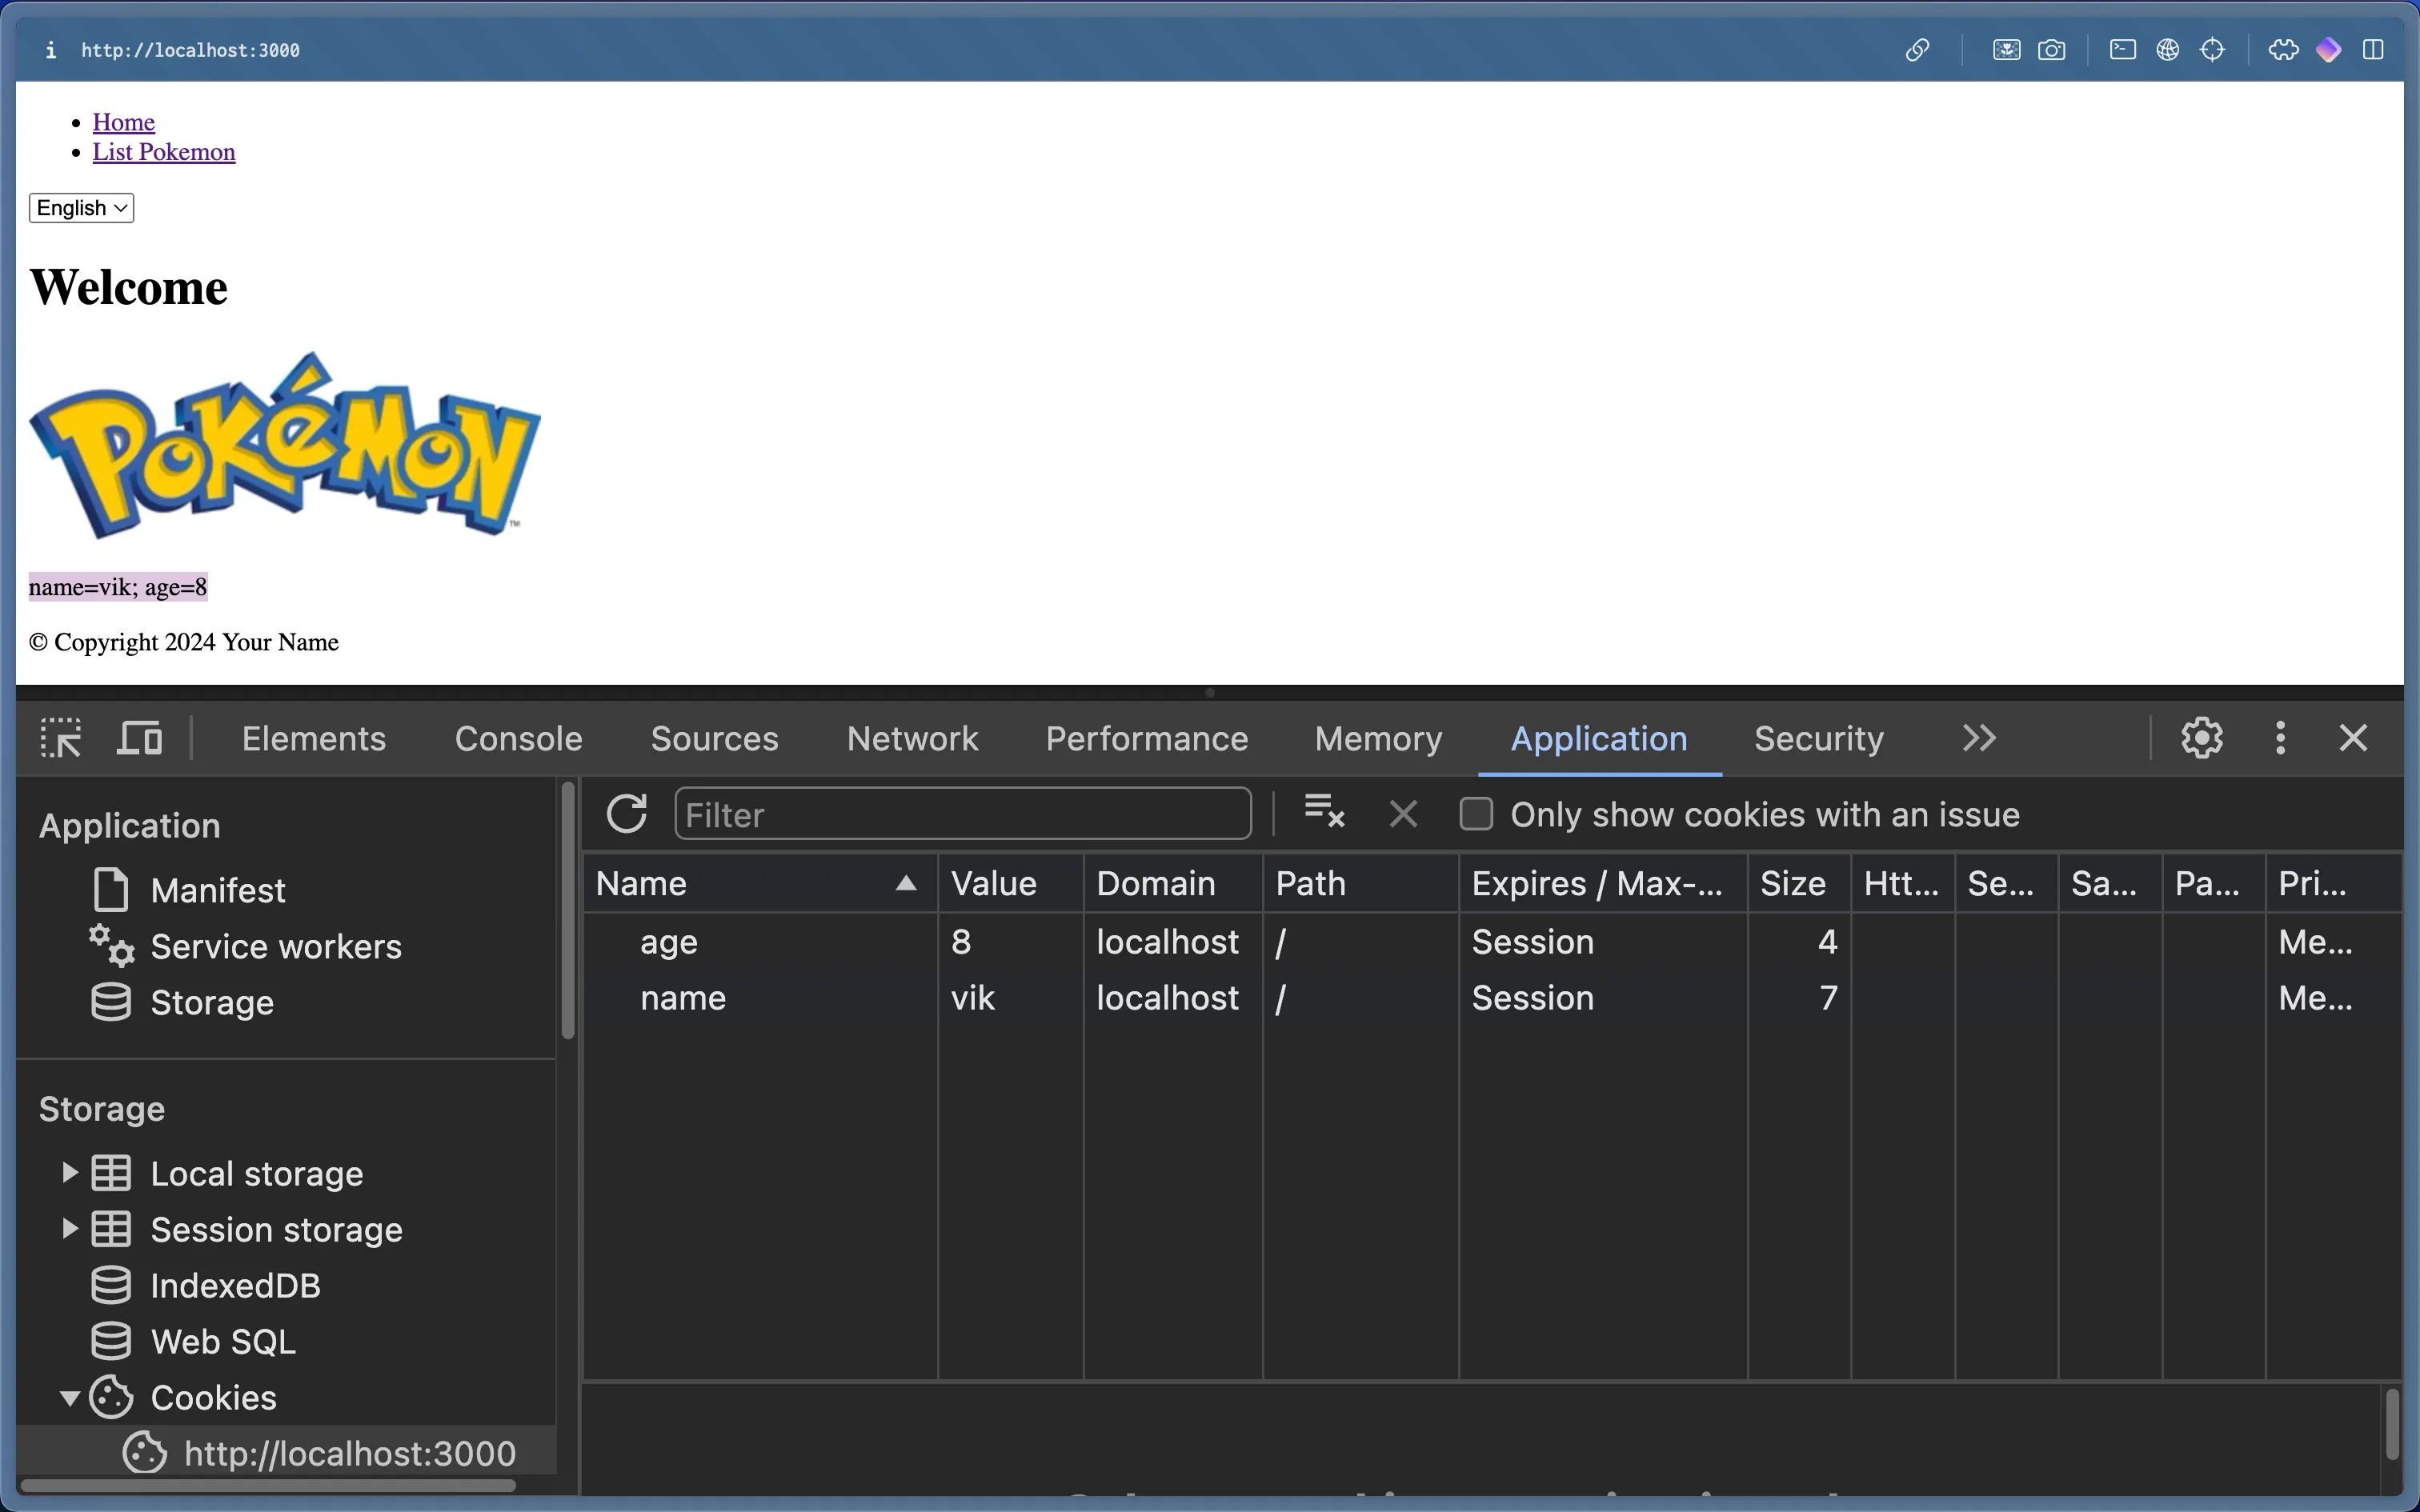
Task: Click the IndexedDB database icon
Action: (111, 1285)
